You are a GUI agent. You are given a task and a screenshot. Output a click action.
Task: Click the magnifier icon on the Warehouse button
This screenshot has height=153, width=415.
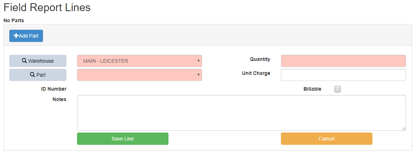point(24,61)
